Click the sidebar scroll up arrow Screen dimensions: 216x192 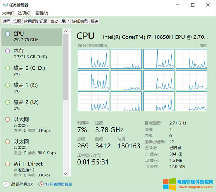[x=66, y=31]
